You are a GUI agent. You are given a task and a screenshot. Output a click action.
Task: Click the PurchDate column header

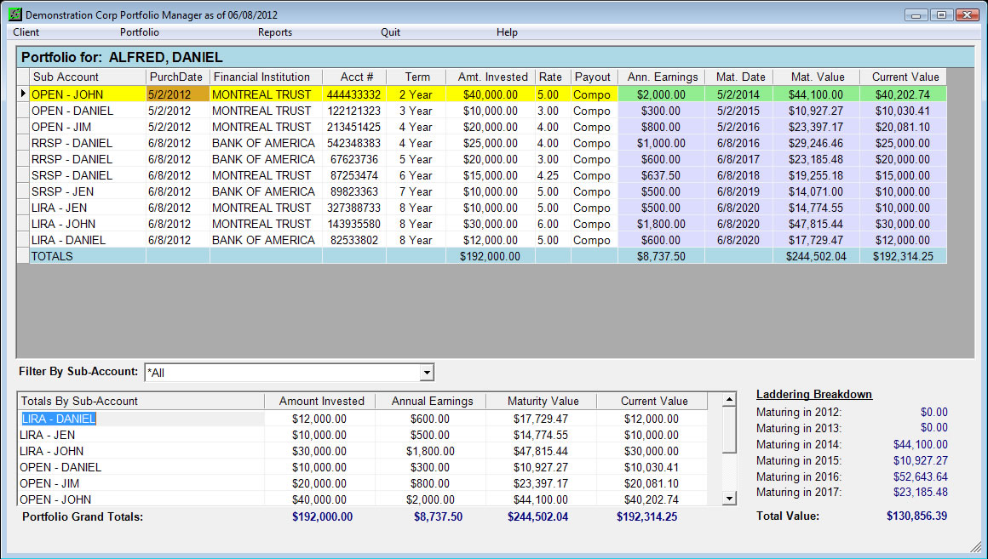pyautogui.click(x=177, y=77)
